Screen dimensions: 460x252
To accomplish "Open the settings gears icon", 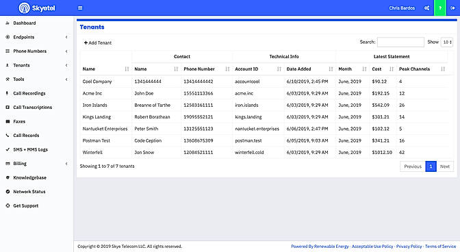I will [x=427, y=8].
